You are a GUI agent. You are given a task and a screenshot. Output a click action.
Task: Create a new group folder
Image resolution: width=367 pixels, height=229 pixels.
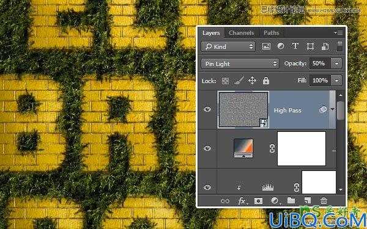[291, 200]
